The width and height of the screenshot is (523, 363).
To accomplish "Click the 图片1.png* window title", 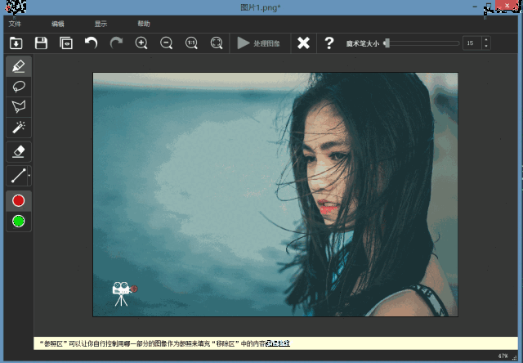I will pos(261,7).
